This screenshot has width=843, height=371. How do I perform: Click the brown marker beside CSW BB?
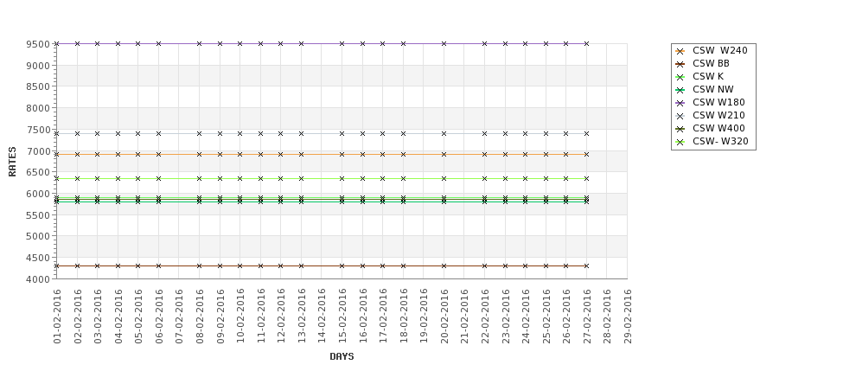[680, 64]
